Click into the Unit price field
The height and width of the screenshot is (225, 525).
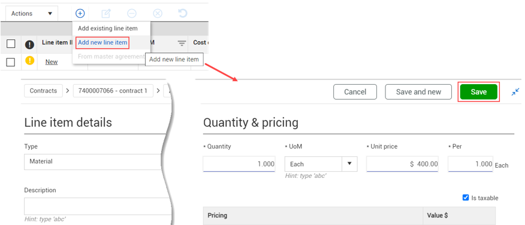click(403, 164)
